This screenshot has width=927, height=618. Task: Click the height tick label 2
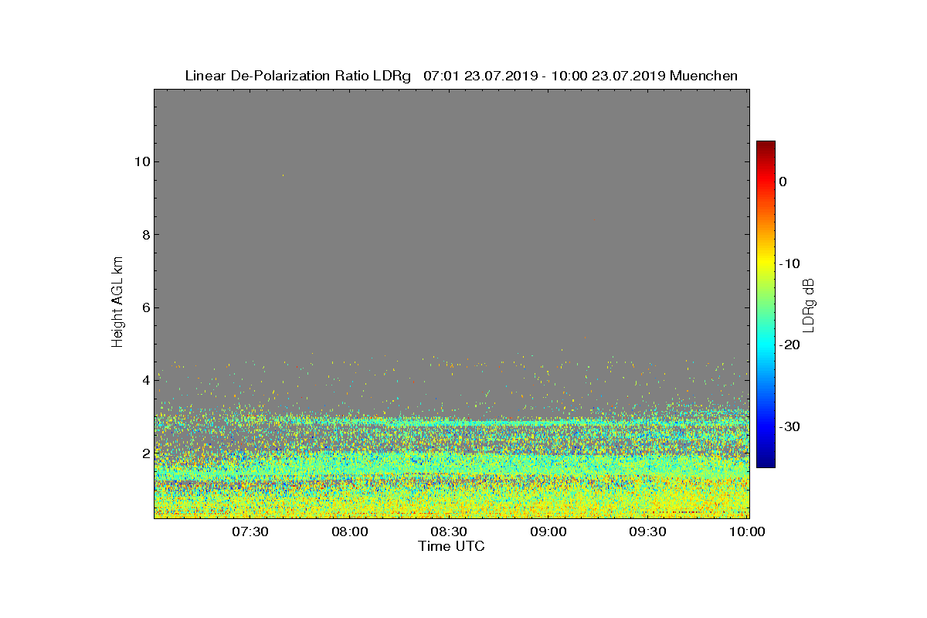pos(145,453)
